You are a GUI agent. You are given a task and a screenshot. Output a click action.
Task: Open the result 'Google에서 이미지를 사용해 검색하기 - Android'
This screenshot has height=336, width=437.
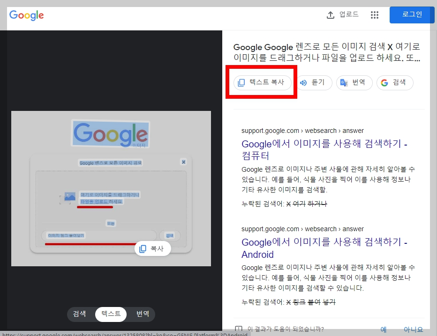click(x=324, y=248)
